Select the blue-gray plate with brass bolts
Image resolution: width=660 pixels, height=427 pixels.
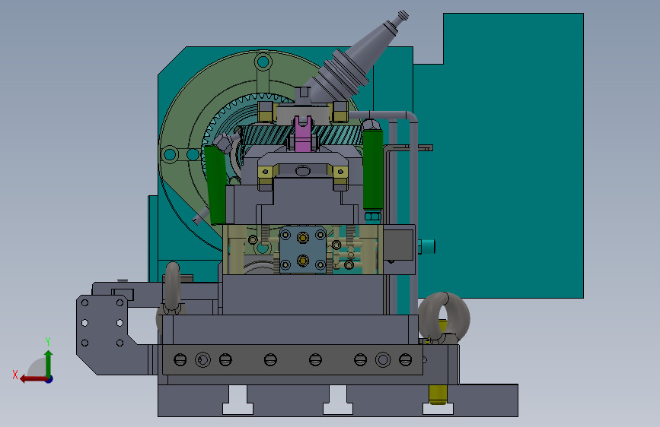coord(303,250)
